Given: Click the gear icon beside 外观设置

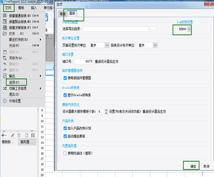Looking at the screenshot, I should coord(5,101).
